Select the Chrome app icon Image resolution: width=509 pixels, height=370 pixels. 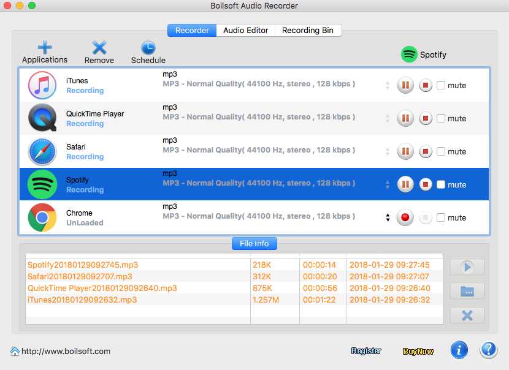(x=42, y=217)
